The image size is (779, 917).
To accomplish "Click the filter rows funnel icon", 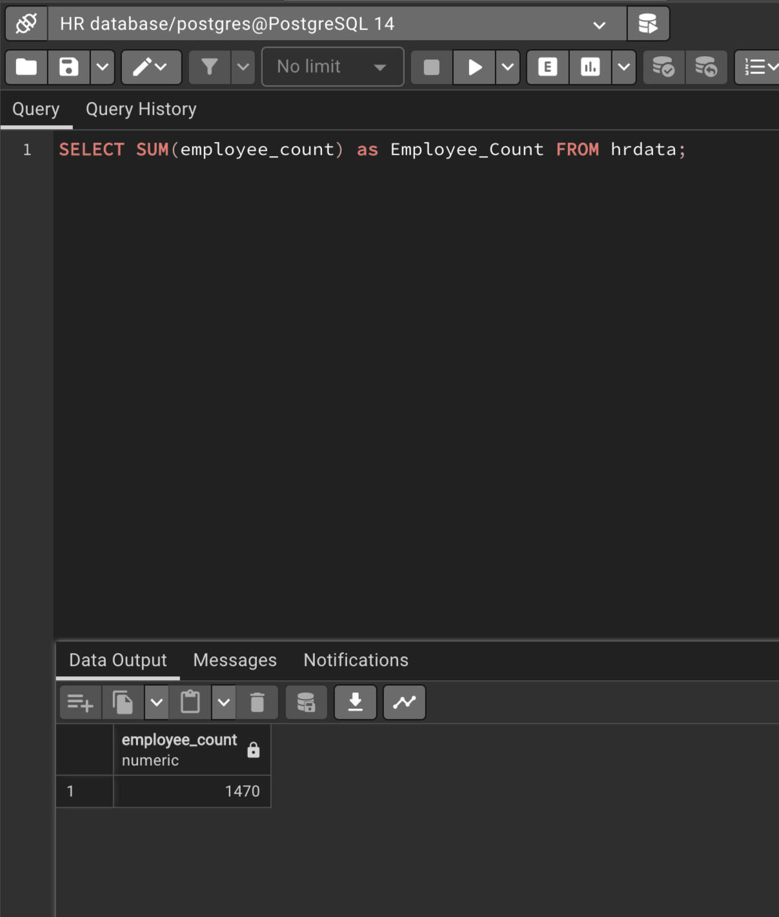I will (209, 67).
